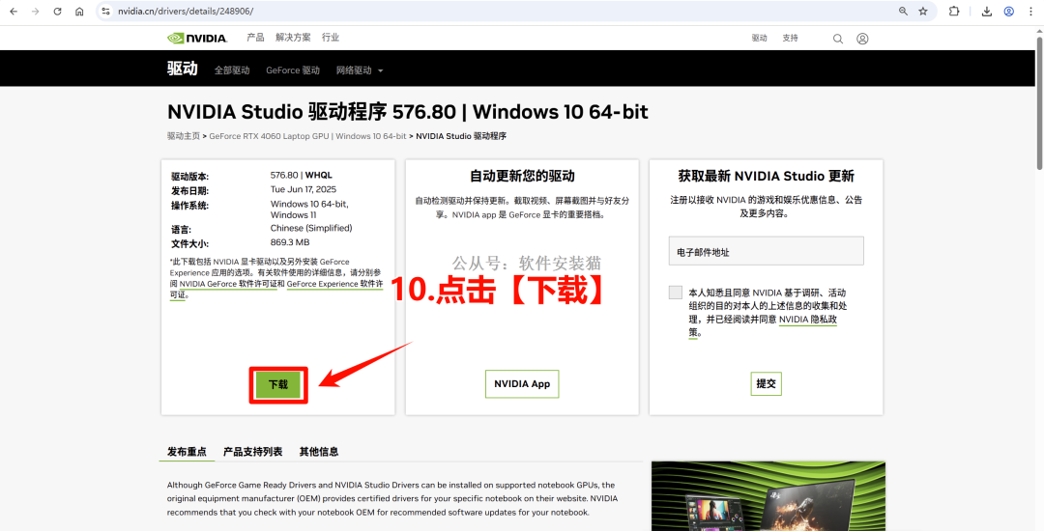Image resolution: width=1044 pixels, height=531 pixels.
Task: Select GeForce 驱动 in nav bar
Action: click(293, 70)
